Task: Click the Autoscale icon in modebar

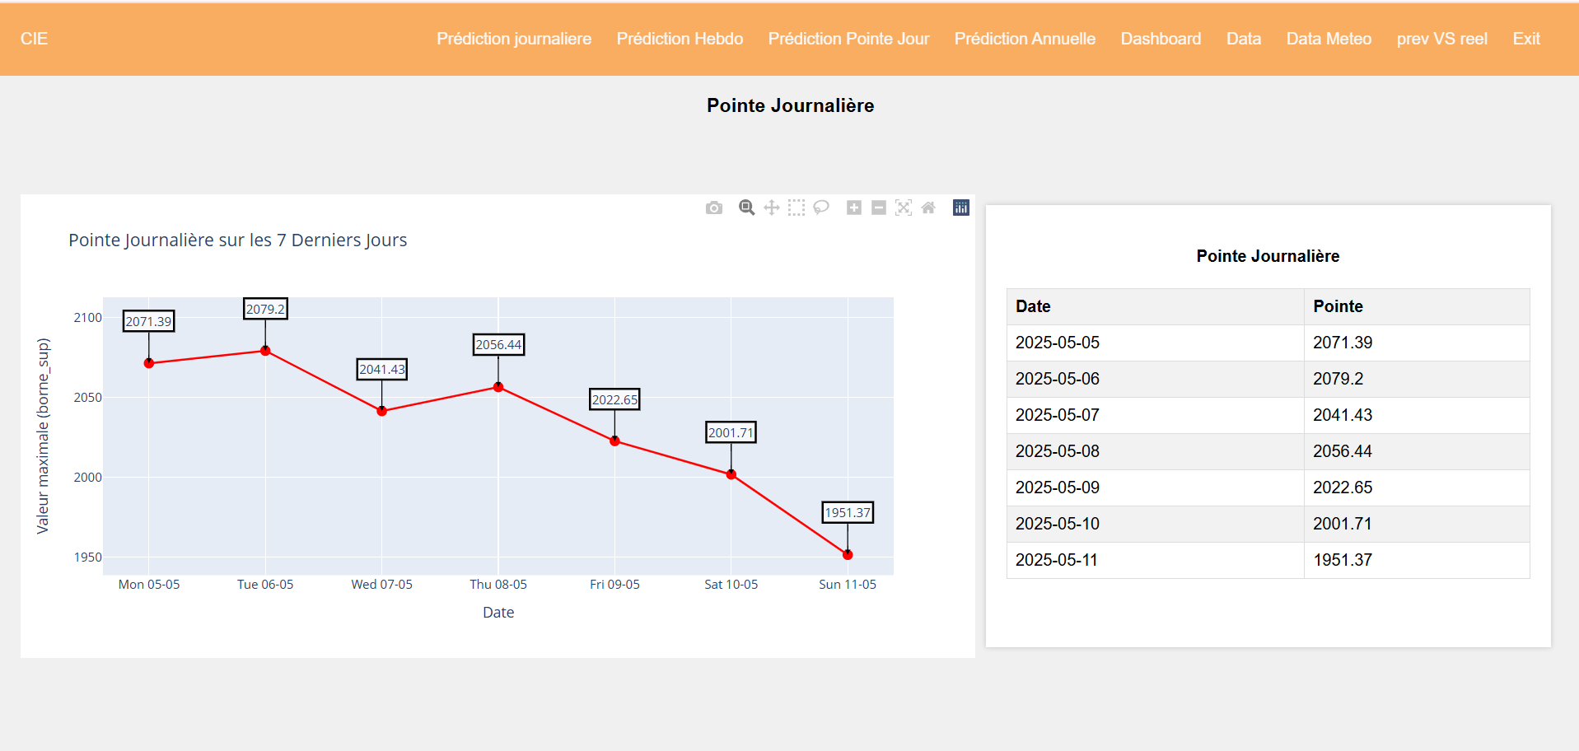Action: [904, 208]
